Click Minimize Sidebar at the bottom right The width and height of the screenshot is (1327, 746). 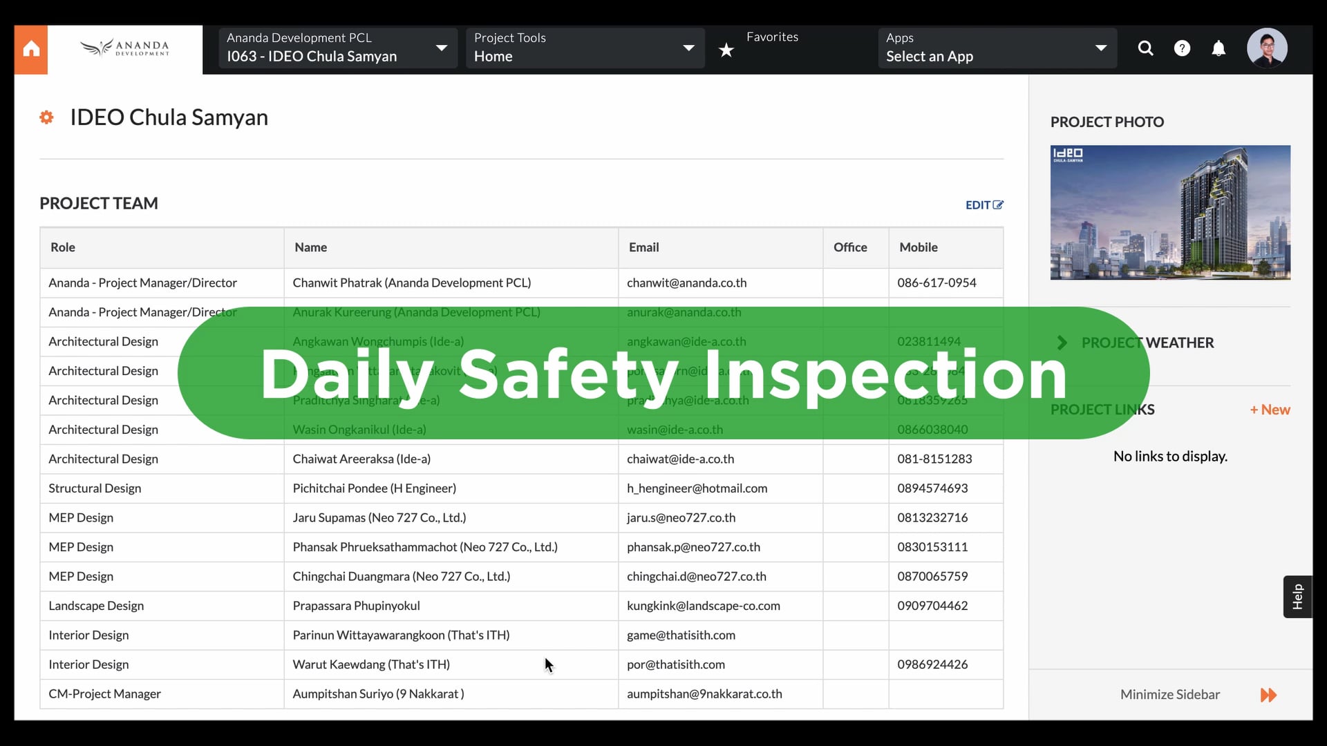[x=1169, y=694]
